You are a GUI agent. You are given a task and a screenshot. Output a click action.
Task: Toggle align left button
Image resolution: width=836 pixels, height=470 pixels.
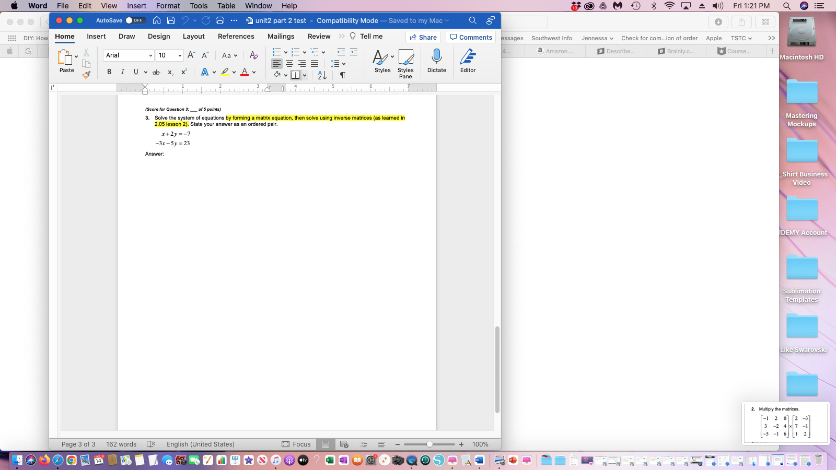277,63
